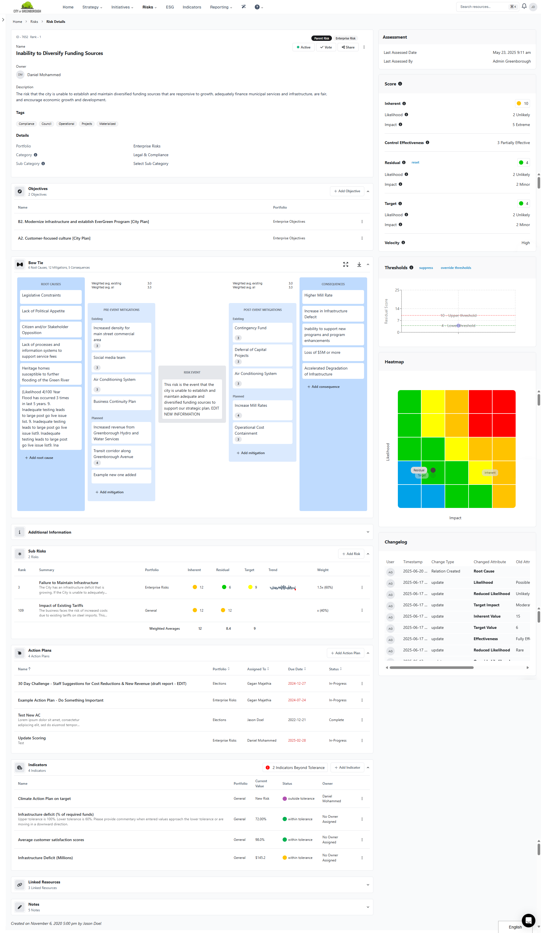The height and width of the screenshot is (933, 541).
Task: Click the search resources input field
Action: tap(481, 6)
